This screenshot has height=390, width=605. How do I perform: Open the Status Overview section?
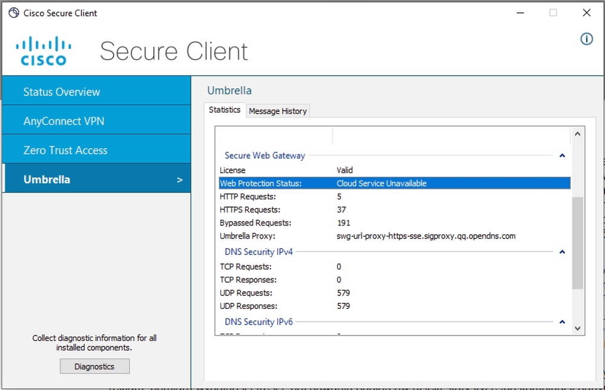click(x=96, y=91)
